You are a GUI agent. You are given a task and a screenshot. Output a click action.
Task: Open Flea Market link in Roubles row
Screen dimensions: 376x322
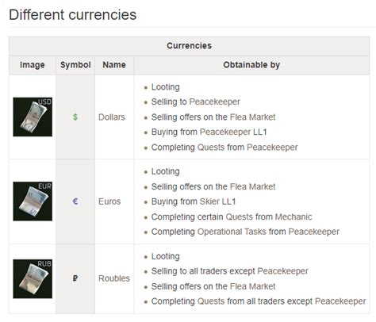point(253,286)
